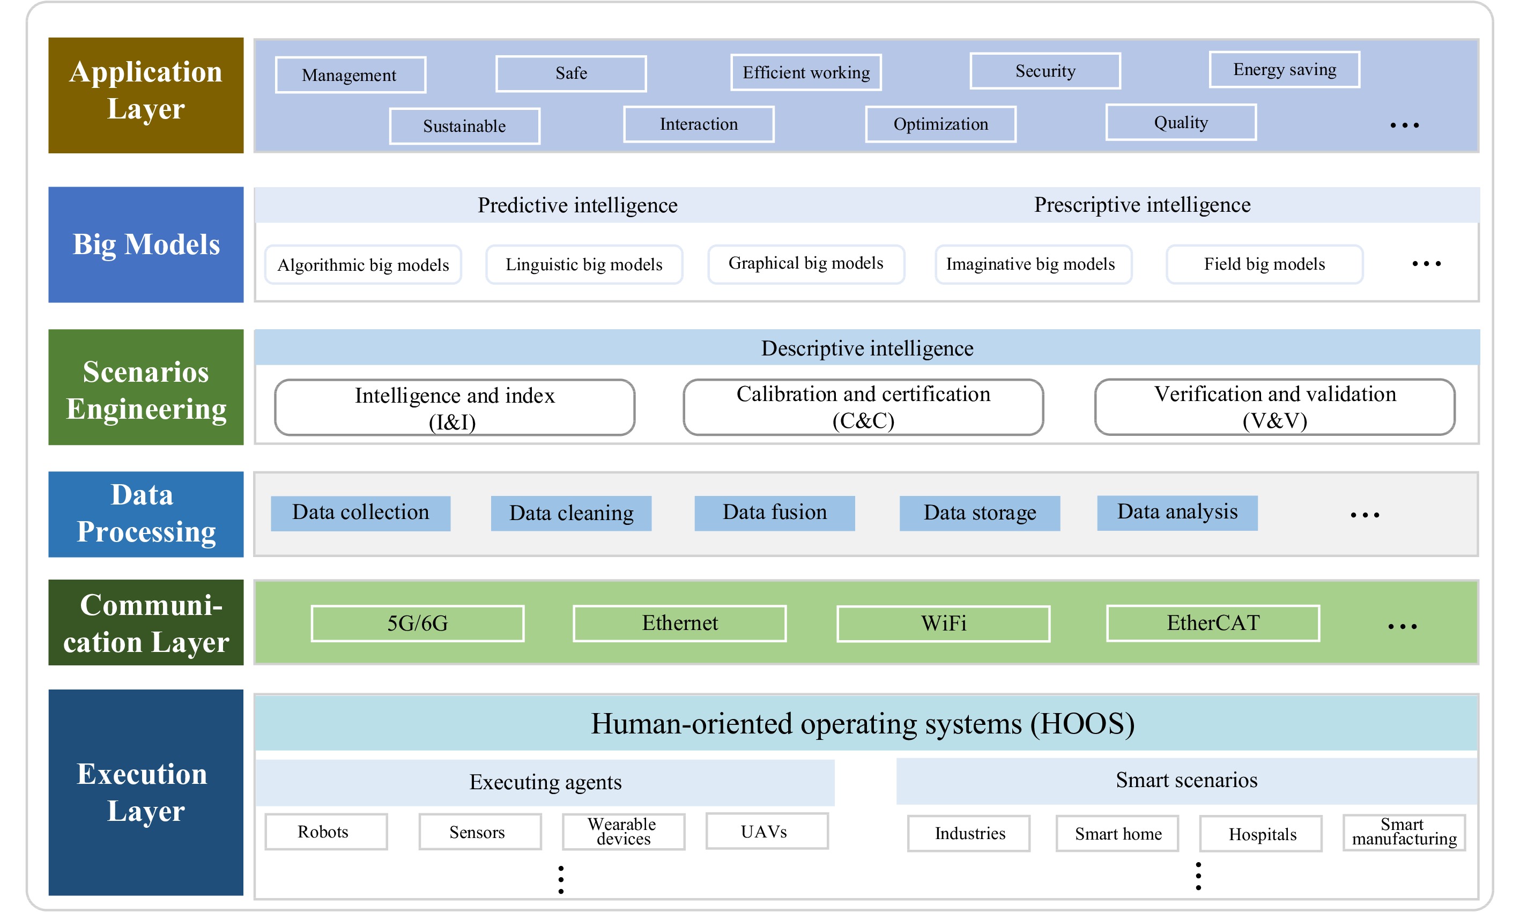This screenshot has width=1520, height=912.
Task: Select the Safe box
Action: 571,74
